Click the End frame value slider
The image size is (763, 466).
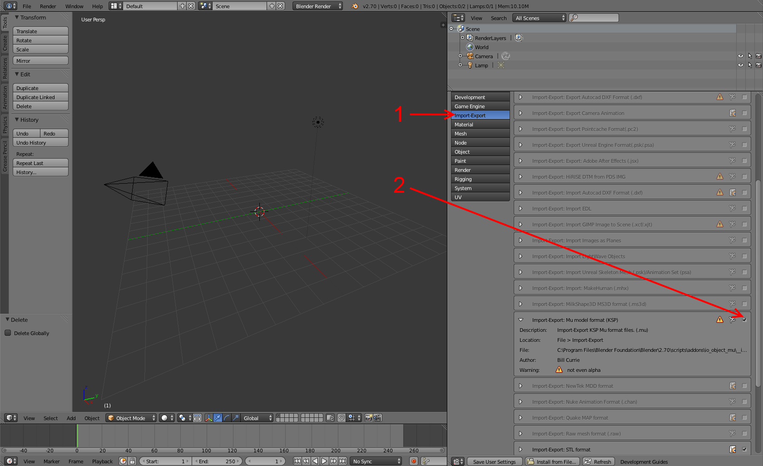pos(217,461)
